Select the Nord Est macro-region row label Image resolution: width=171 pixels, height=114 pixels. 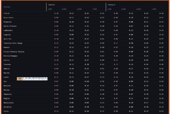pyautogui.click(x=7, y=39)
